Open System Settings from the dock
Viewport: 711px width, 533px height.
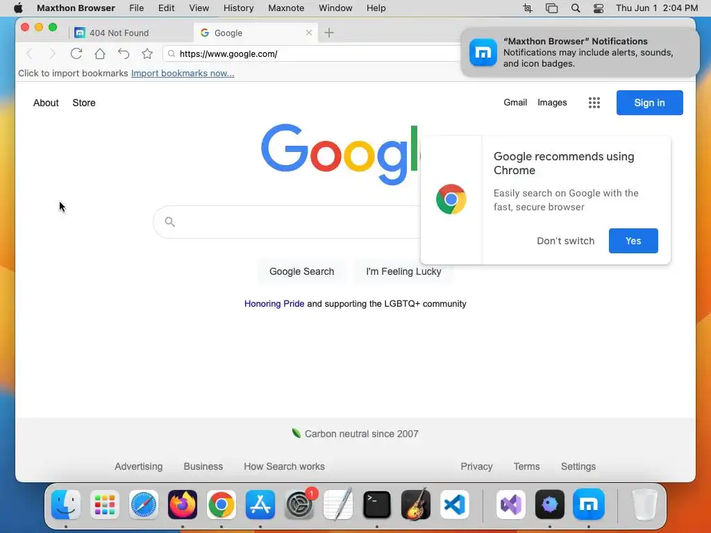point(299,504)
